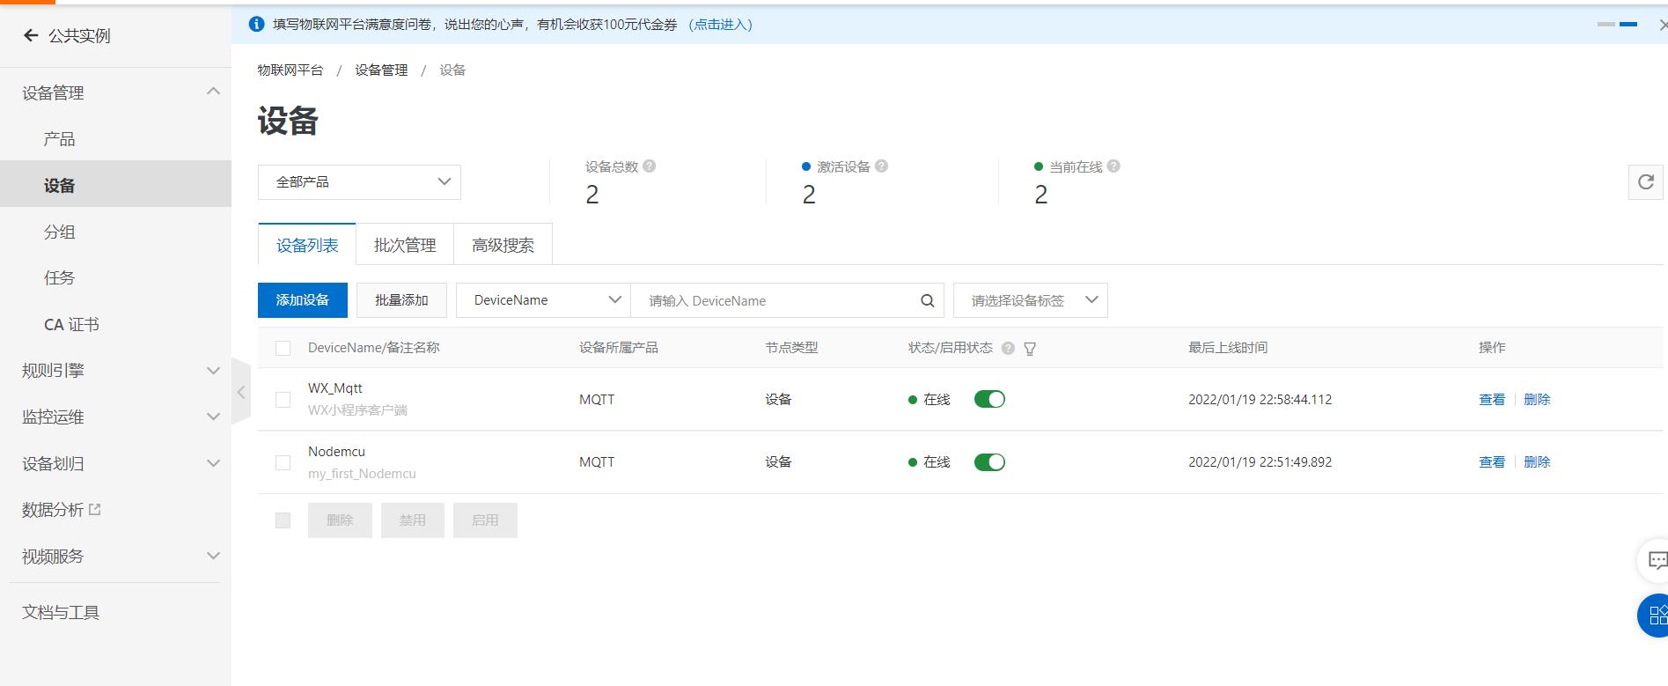This screenshot has height=686, width=1668.
Task: Open the 全部产品 product dropdown
Action: (359, 182)
